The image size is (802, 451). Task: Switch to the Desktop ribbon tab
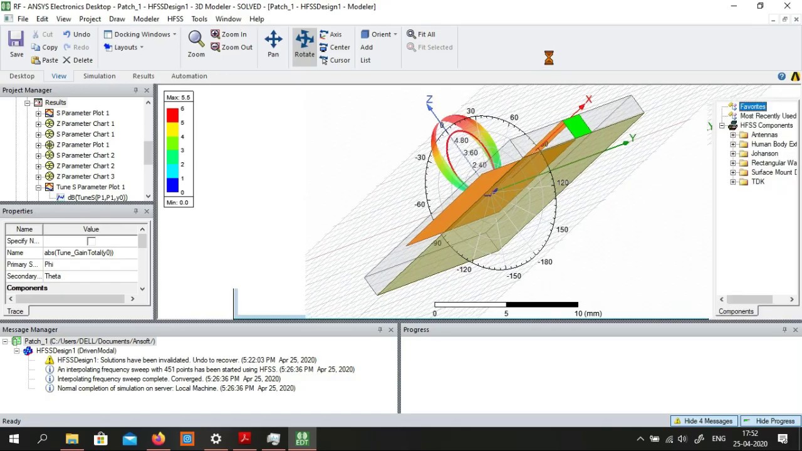[22, 76]
